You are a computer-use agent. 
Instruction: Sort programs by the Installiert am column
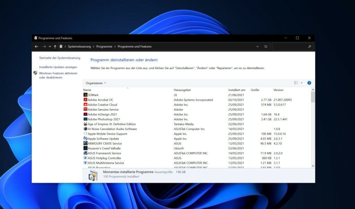[237, 90]
